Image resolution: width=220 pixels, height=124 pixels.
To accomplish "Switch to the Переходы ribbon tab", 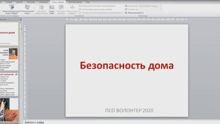I will [31, 2].
